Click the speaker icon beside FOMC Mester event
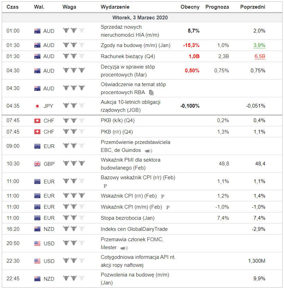 pyautogui.click(x=123, y=248)
